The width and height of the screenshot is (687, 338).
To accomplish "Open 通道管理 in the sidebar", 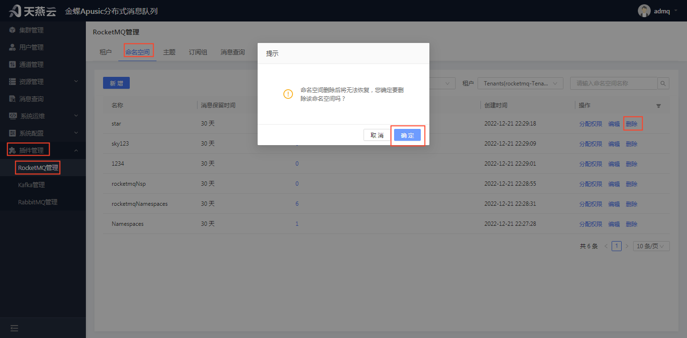I will coord(31,64).
